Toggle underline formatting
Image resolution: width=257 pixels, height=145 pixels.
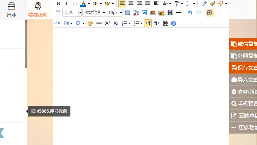click(x=75, y=4)
